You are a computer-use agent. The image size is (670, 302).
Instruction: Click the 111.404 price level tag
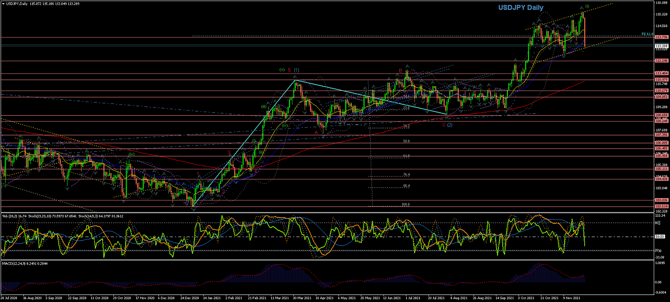pyautogui.click(x=662, y=74)
